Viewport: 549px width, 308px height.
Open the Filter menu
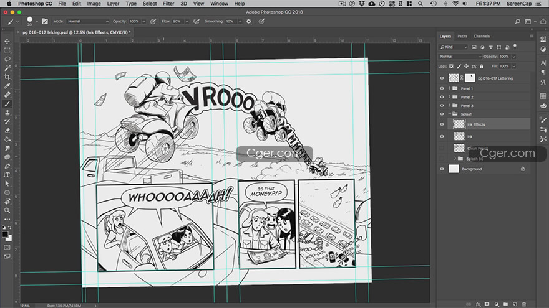pos(168,4)
